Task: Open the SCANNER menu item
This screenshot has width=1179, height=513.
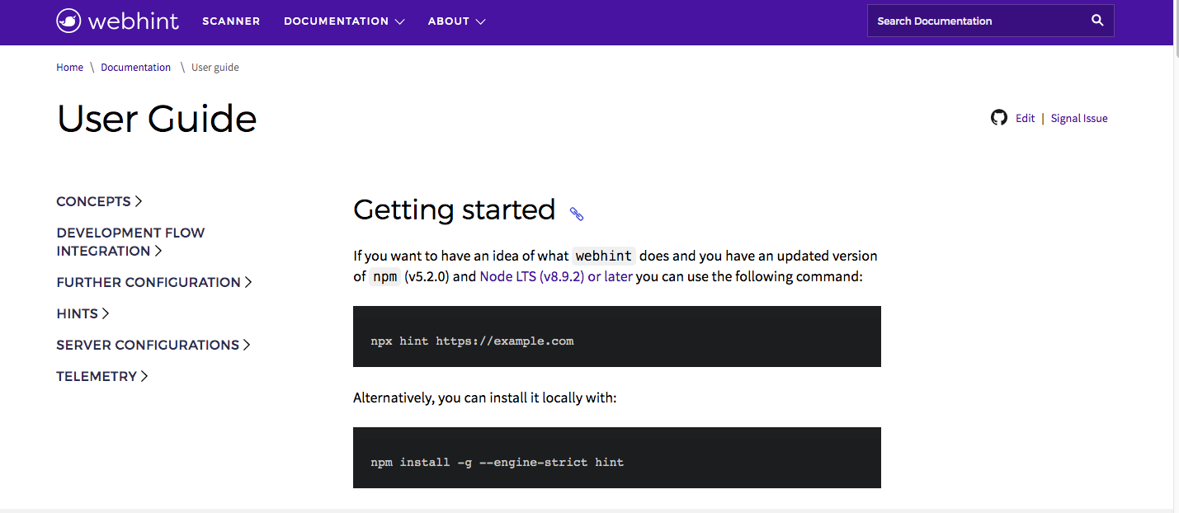Action: tap(231, 21)
